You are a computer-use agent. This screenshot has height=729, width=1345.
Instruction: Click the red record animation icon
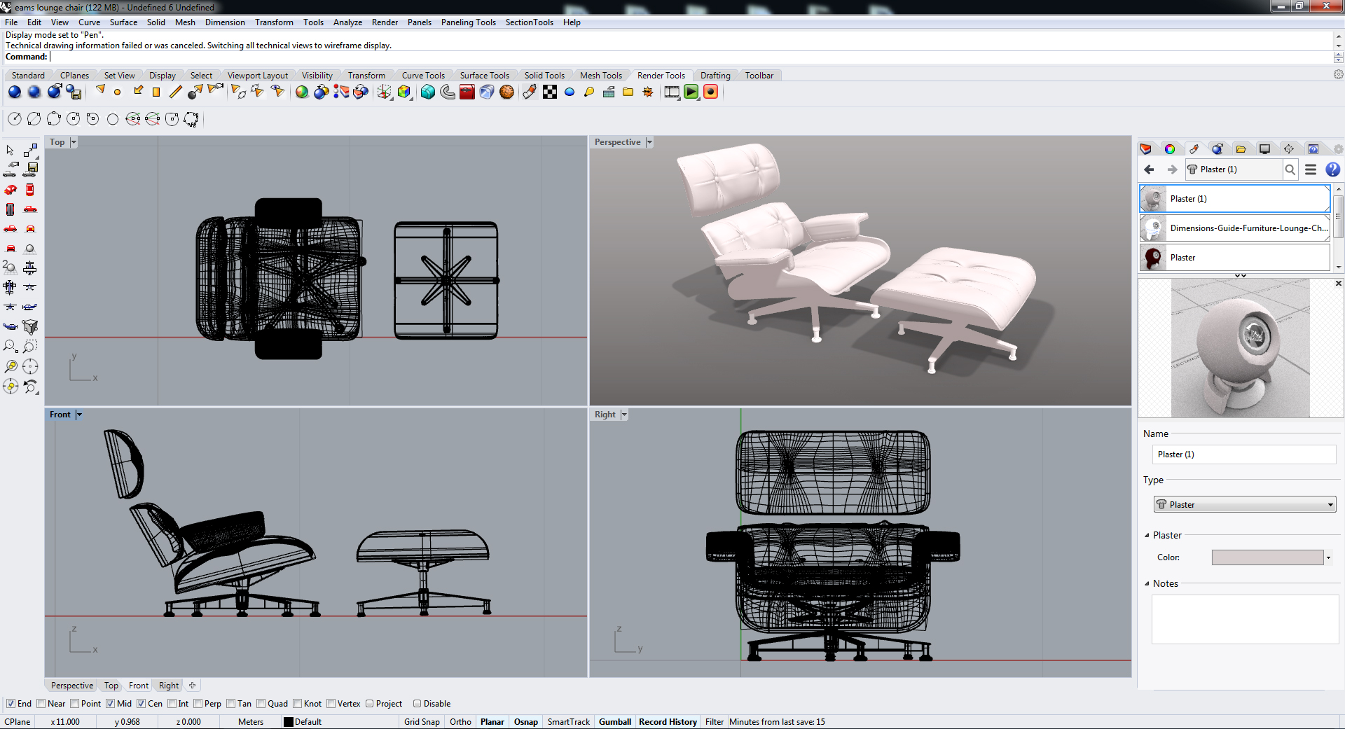pos(711,92)
